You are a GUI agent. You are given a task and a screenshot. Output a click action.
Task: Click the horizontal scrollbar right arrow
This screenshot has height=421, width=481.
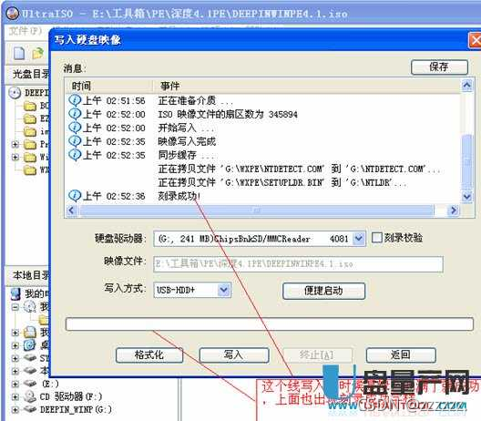[453, 210]
